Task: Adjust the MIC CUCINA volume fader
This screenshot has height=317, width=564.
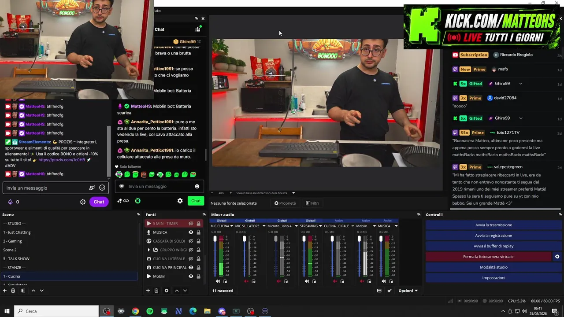Action: 215,239
